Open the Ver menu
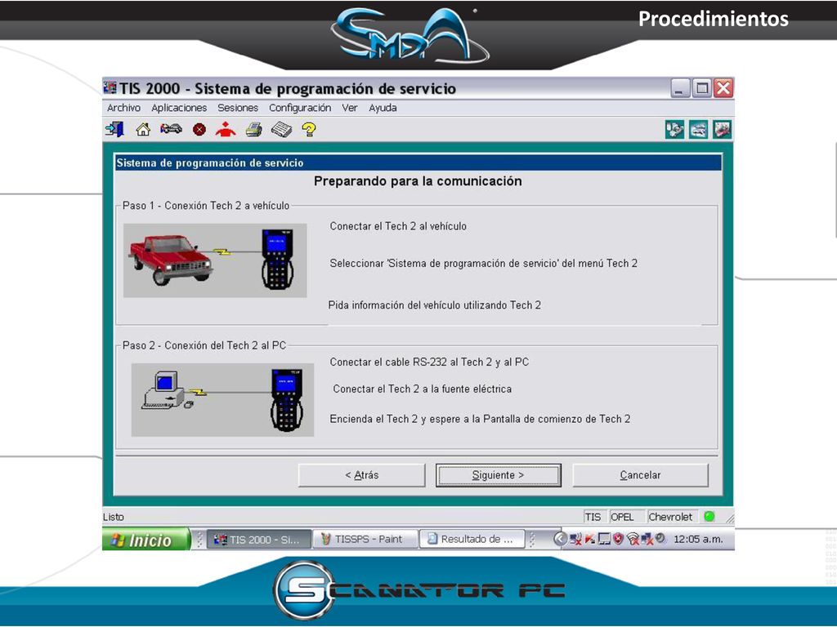 [x=350, y=108]
